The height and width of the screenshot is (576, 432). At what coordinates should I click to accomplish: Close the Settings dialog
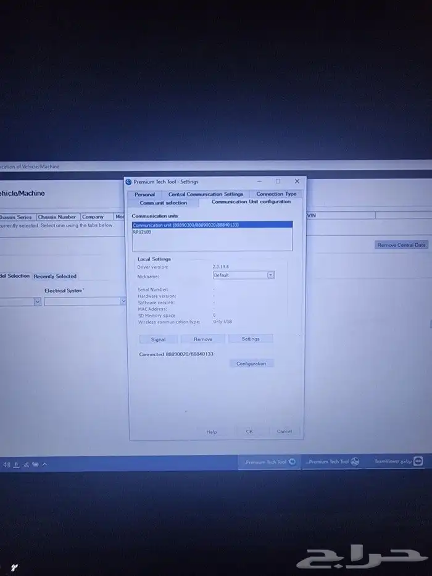pyautogui.click(x=297, y=181)
